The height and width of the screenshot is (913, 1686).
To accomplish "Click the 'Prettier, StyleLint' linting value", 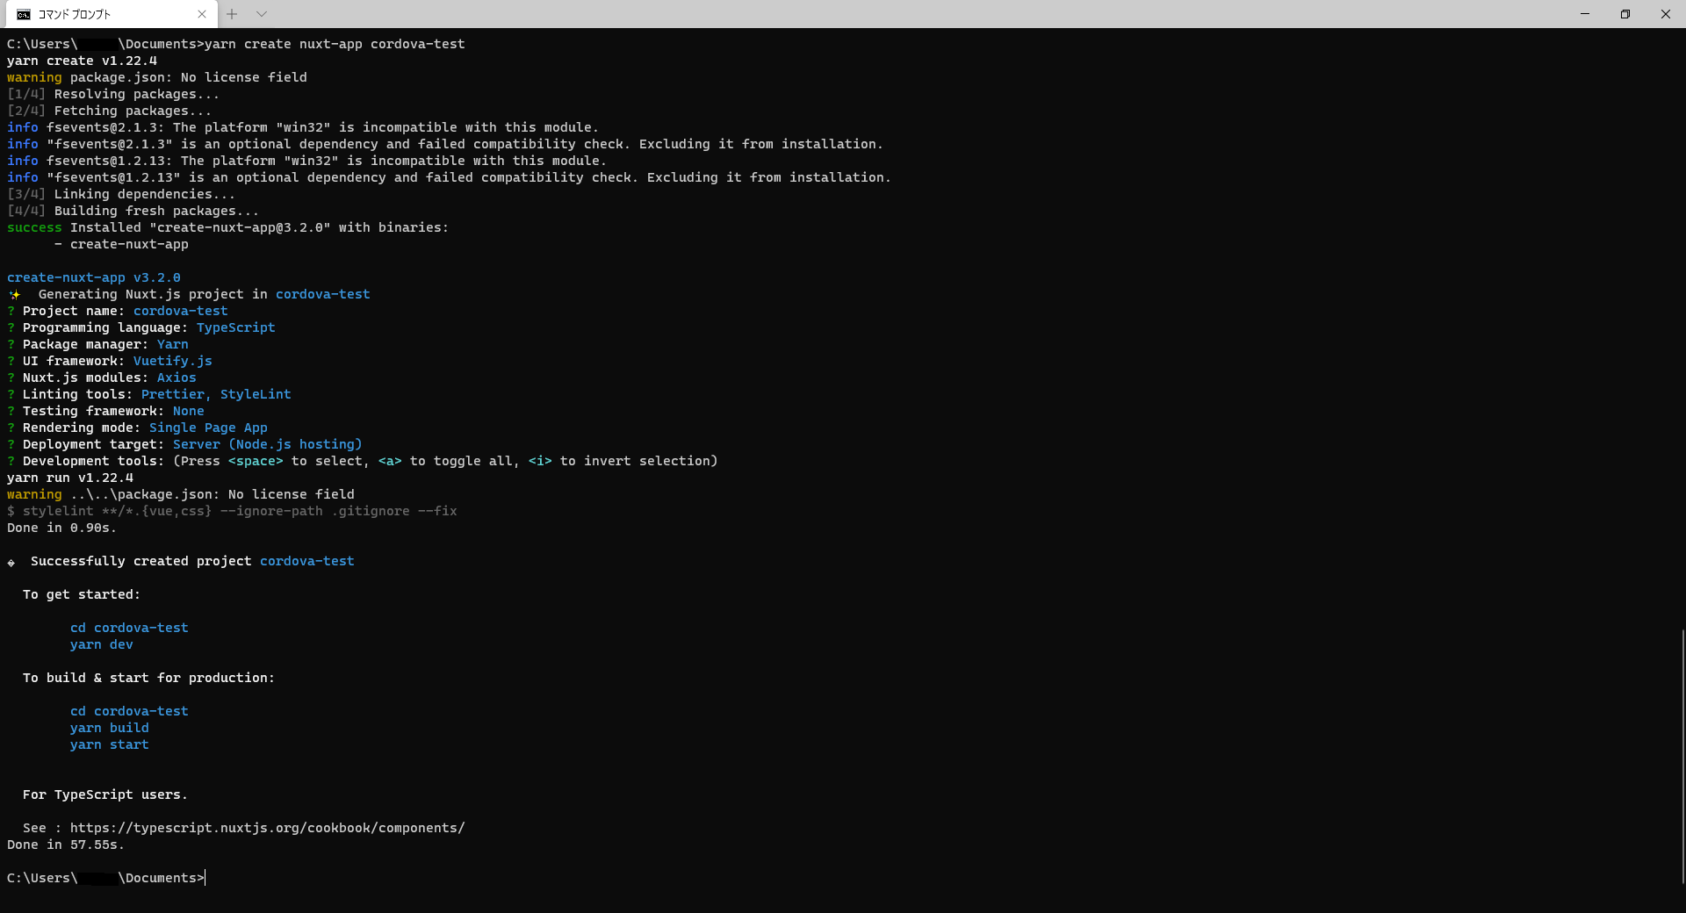I will pos(216,394).
